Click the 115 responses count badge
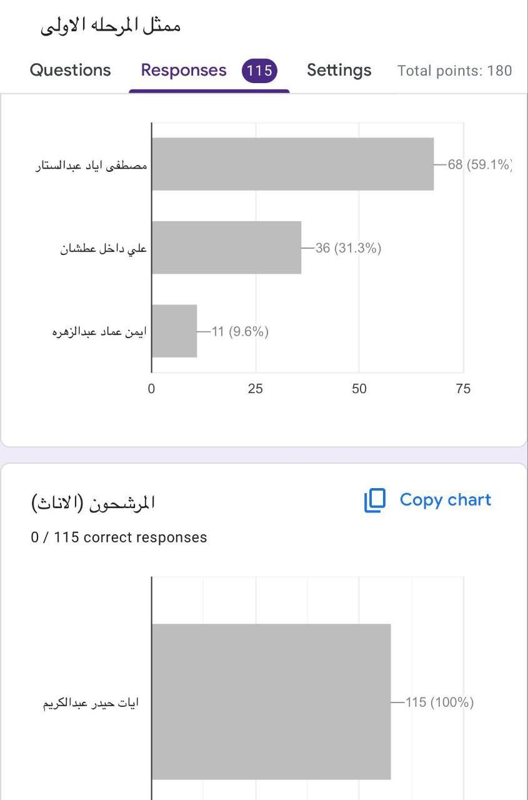 point(259,71)
